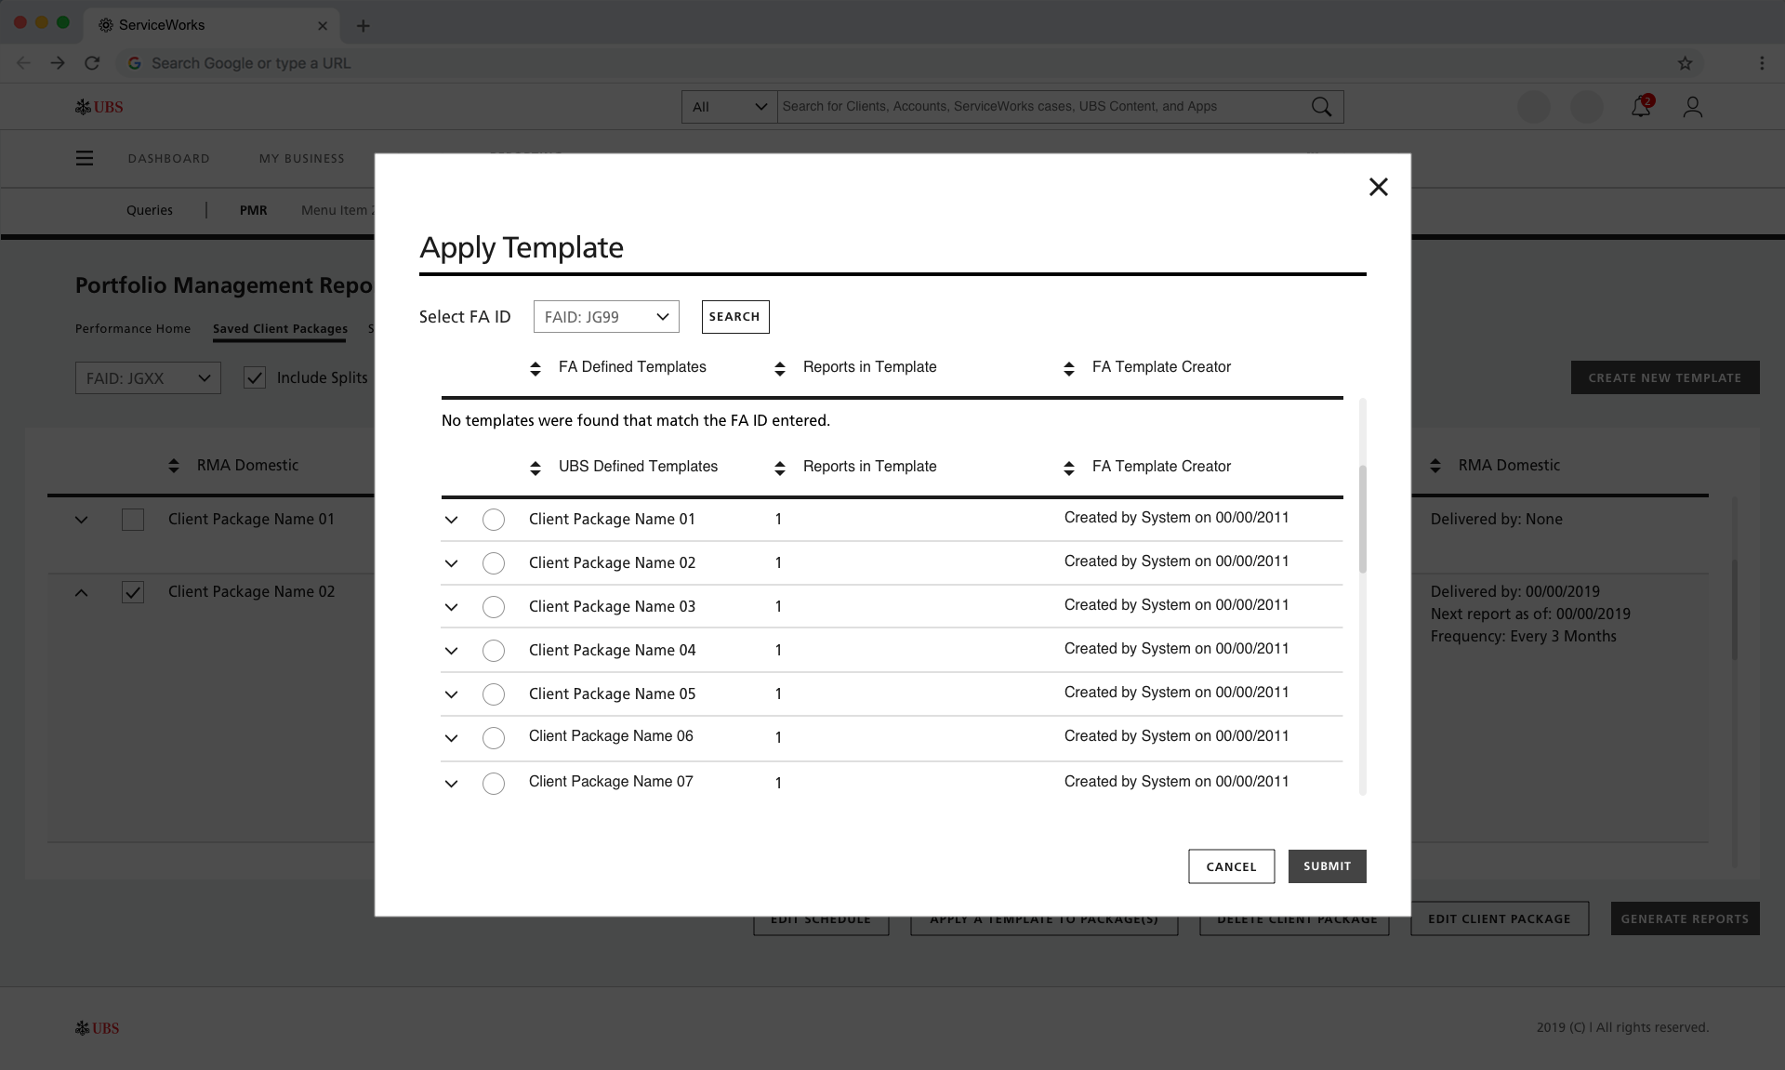Viewport: 1785px width, 1070px height.
Task: Open the hamburger menu icon
Action: point(85,158)
